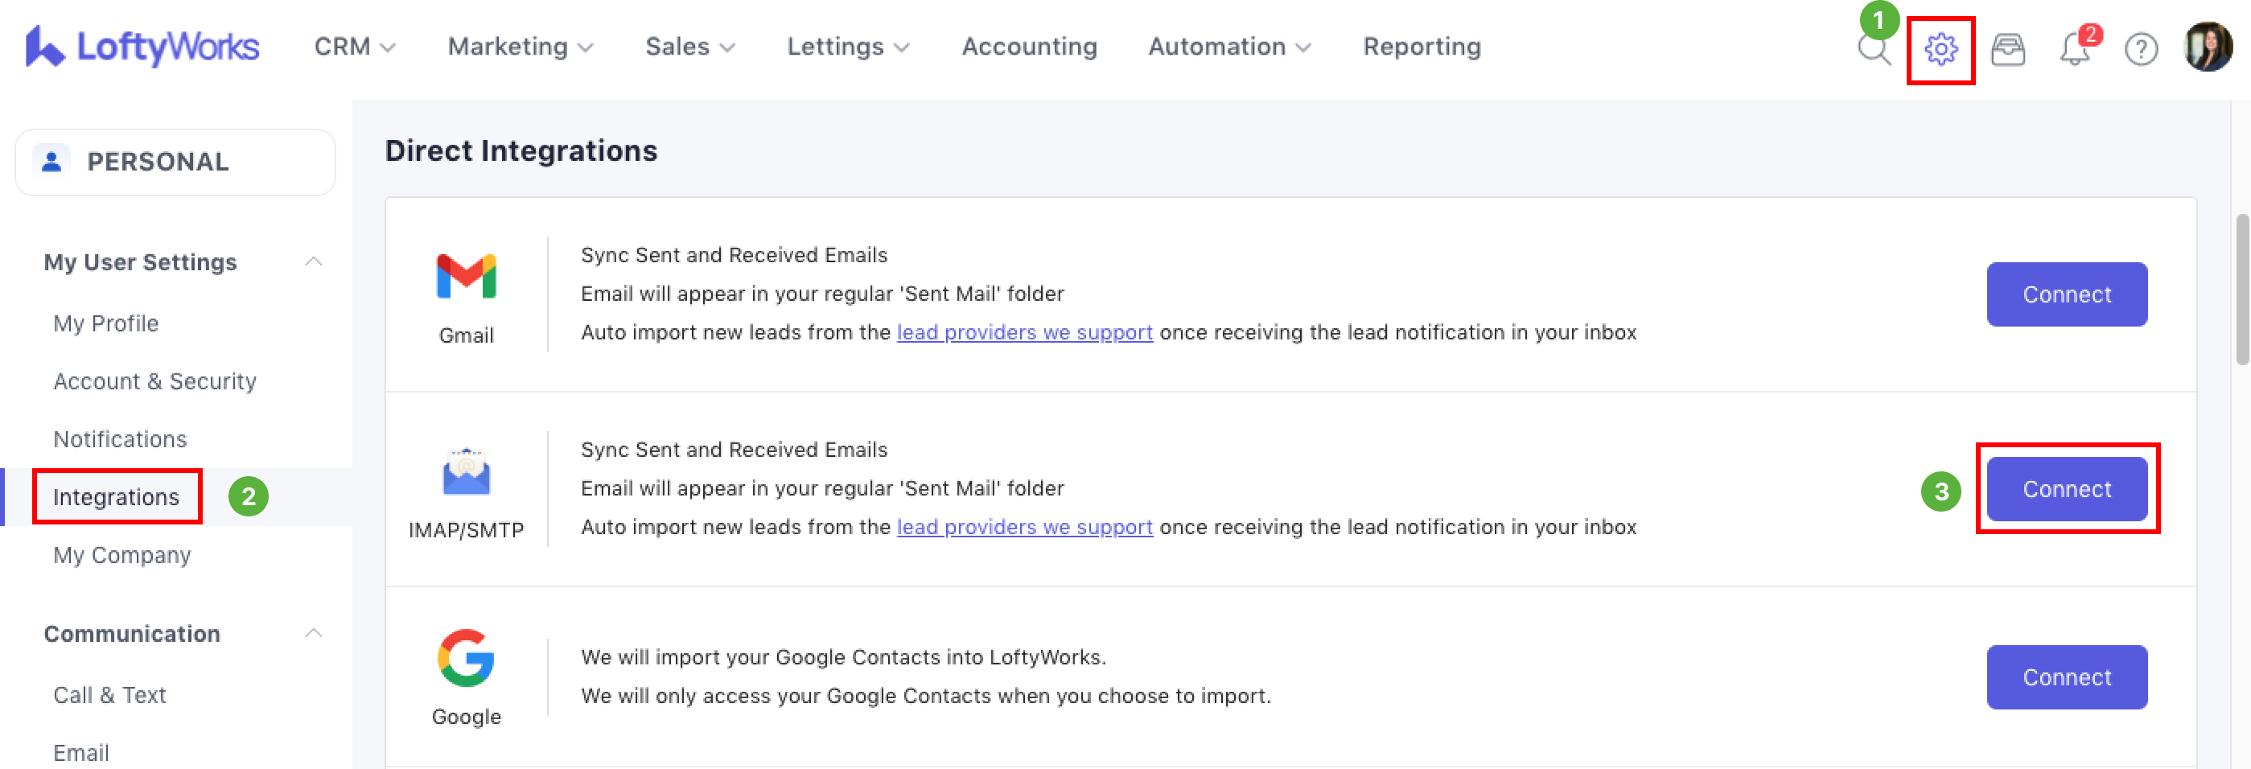Open Gmail's lead providers we support link

(1024, 333)
